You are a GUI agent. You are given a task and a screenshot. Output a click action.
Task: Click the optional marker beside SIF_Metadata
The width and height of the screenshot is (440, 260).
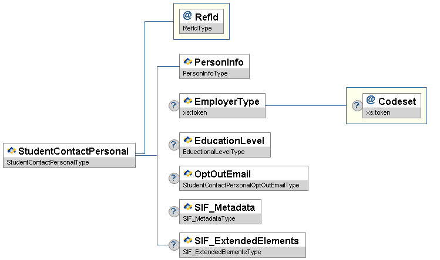(174, 212)
